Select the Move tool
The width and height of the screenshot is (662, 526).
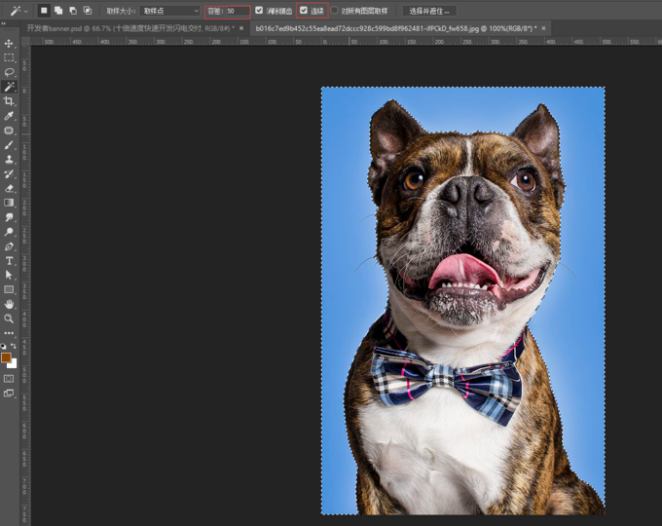[x=9, y=44]
